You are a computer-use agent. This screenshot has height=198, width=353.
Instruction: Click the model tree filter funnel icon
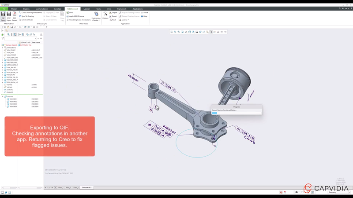[3, 38]
